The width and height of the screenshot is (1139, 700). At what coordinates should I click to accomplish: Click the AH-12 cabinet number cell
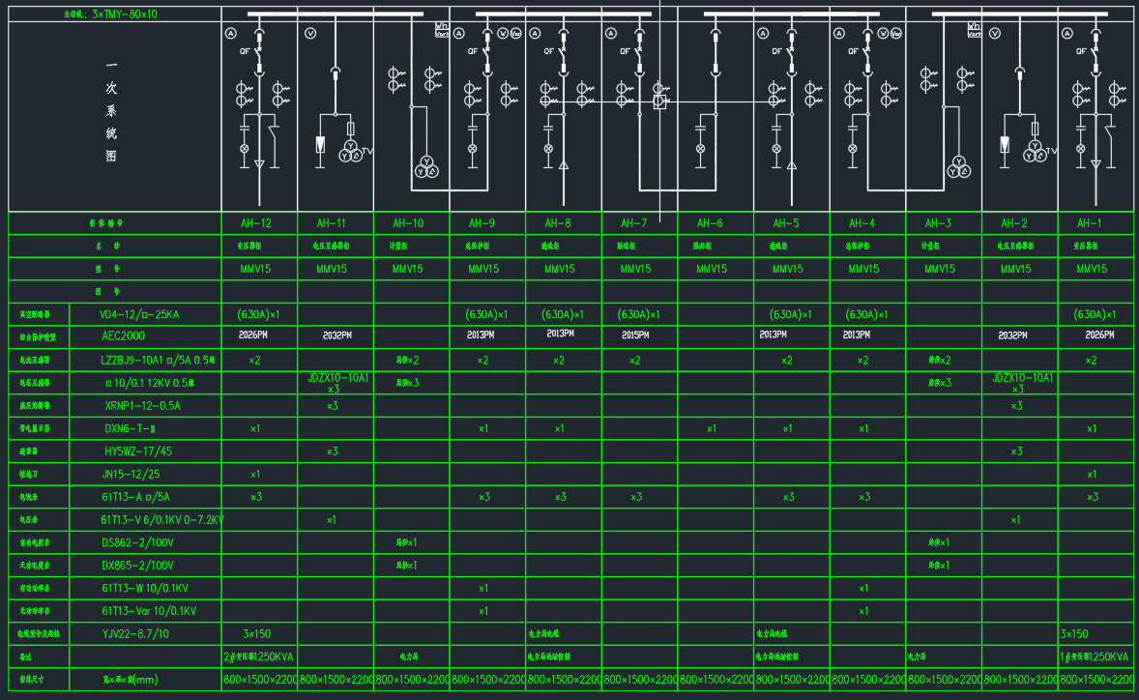coord(259,223)
